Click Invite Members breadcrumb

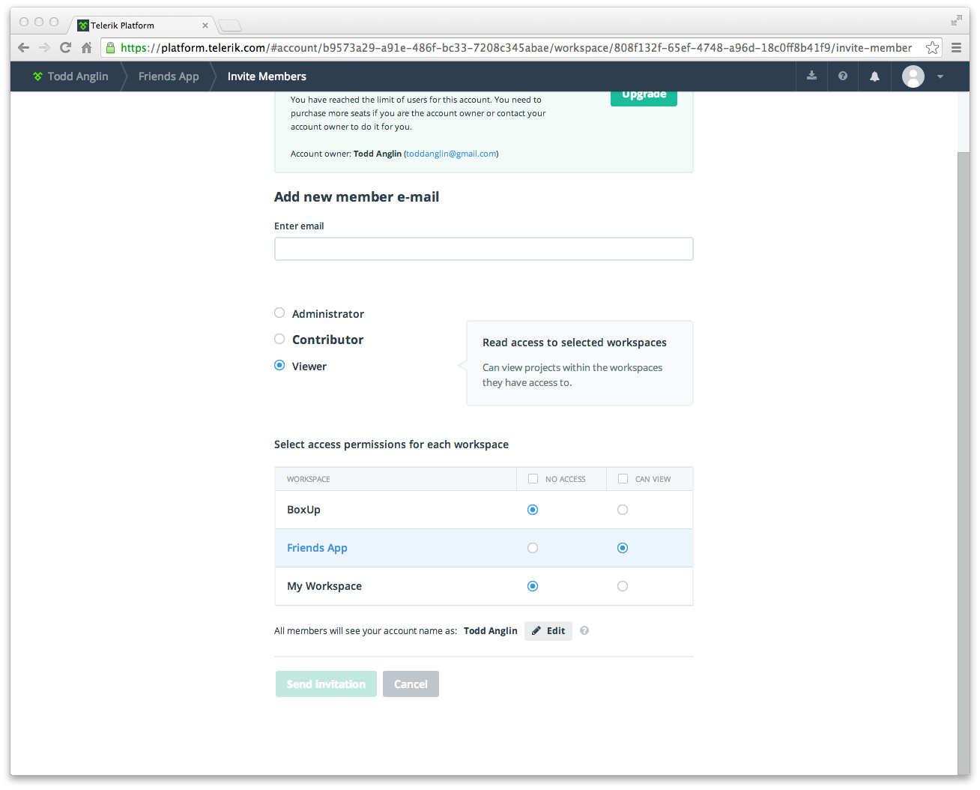267,76
